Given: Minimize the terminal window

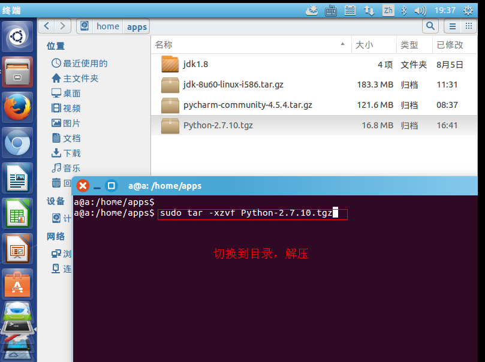Looking at the screenshot, I should tap(97, 186).
